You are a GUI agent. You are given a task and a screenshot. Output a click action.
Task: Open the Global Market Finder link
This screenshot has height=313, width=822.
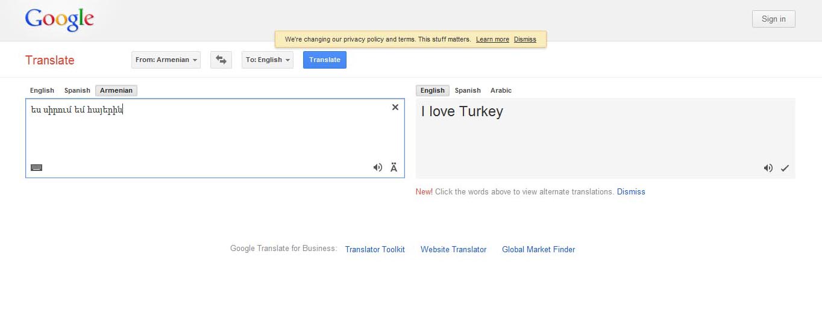coord(539,249)
